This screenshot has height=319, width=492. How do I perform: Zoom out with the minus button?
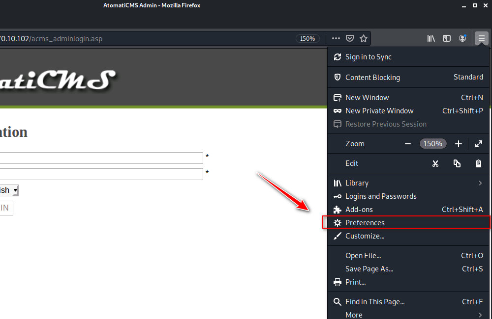[407, 144]
